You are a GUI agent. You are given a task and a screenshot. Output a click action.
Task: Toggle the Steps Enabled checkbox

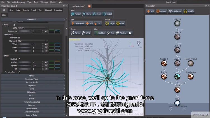19,59
